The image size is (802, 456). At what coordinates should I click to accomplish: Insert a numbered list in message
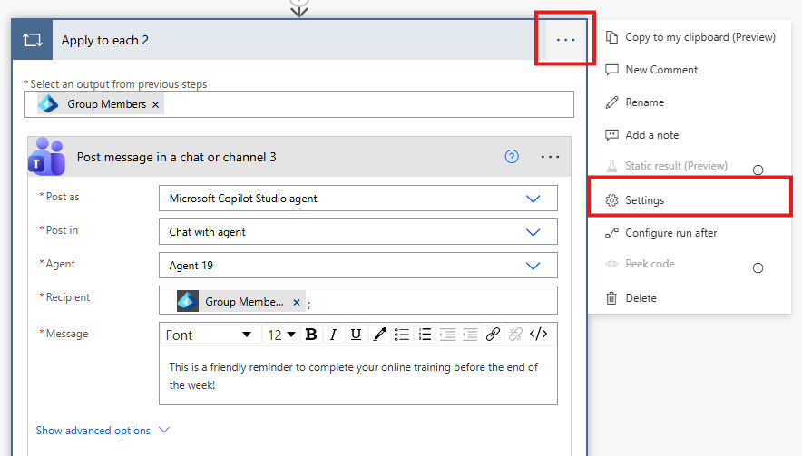pyautogui.click(x=424, y=335)
